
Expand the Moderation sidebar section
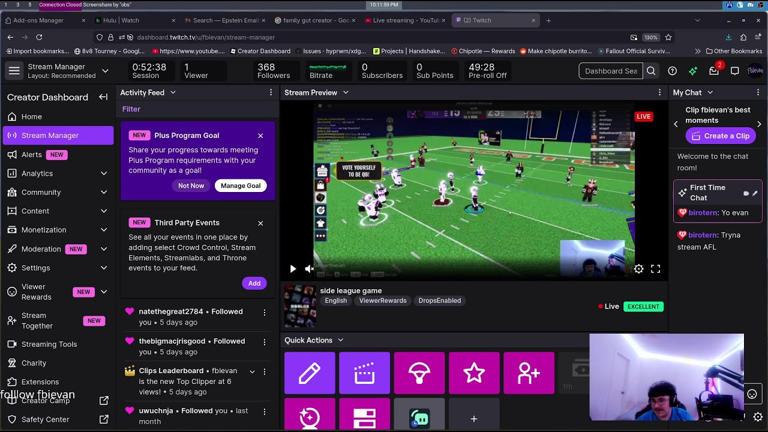coord(104,249)
